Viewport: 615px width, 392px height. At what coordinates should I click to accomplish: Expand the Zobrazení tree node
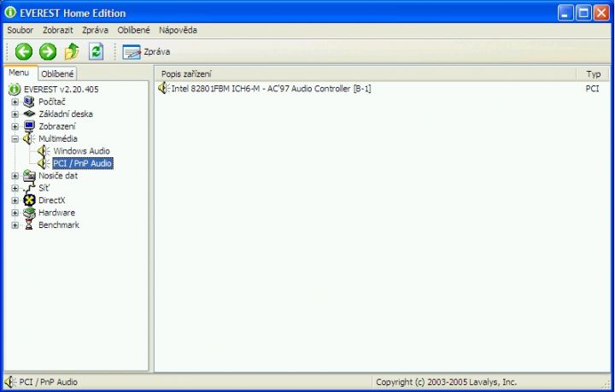pos(15,126)
